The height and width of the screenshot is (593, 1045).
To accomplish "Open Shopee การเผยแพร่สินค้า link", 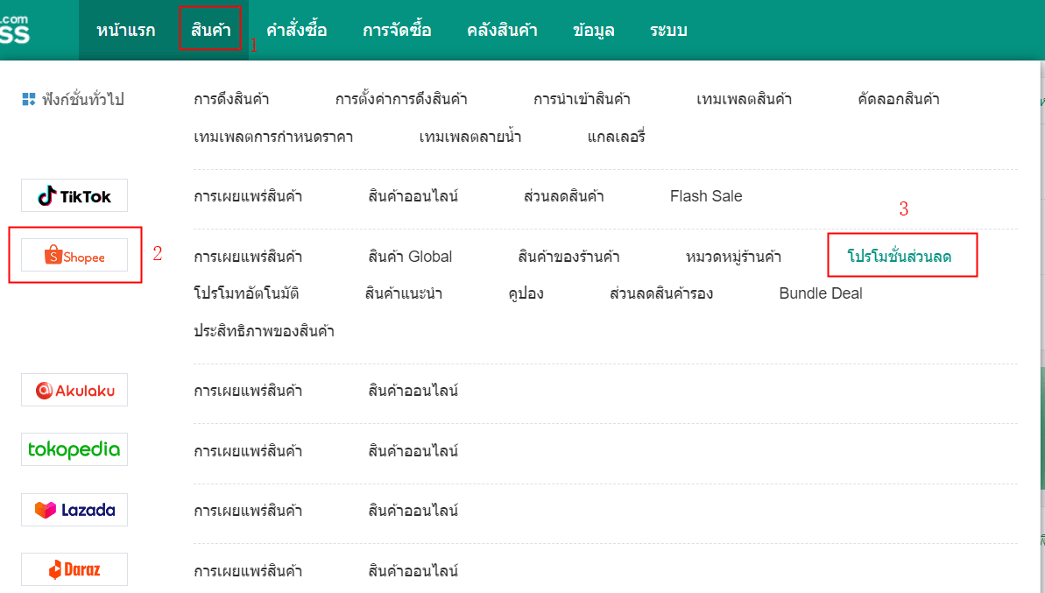I will coord(248,257).
